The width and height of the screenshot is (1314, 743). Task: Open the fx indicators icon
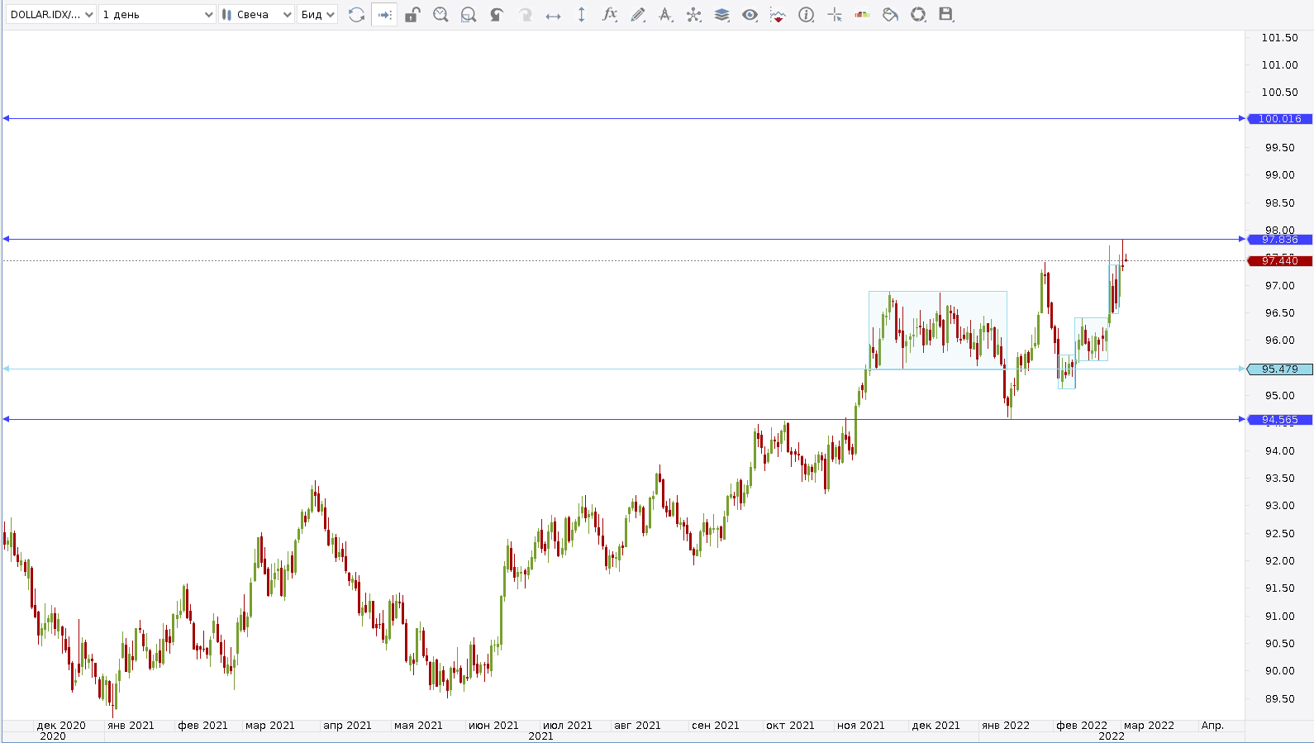(x=609, y=15)
